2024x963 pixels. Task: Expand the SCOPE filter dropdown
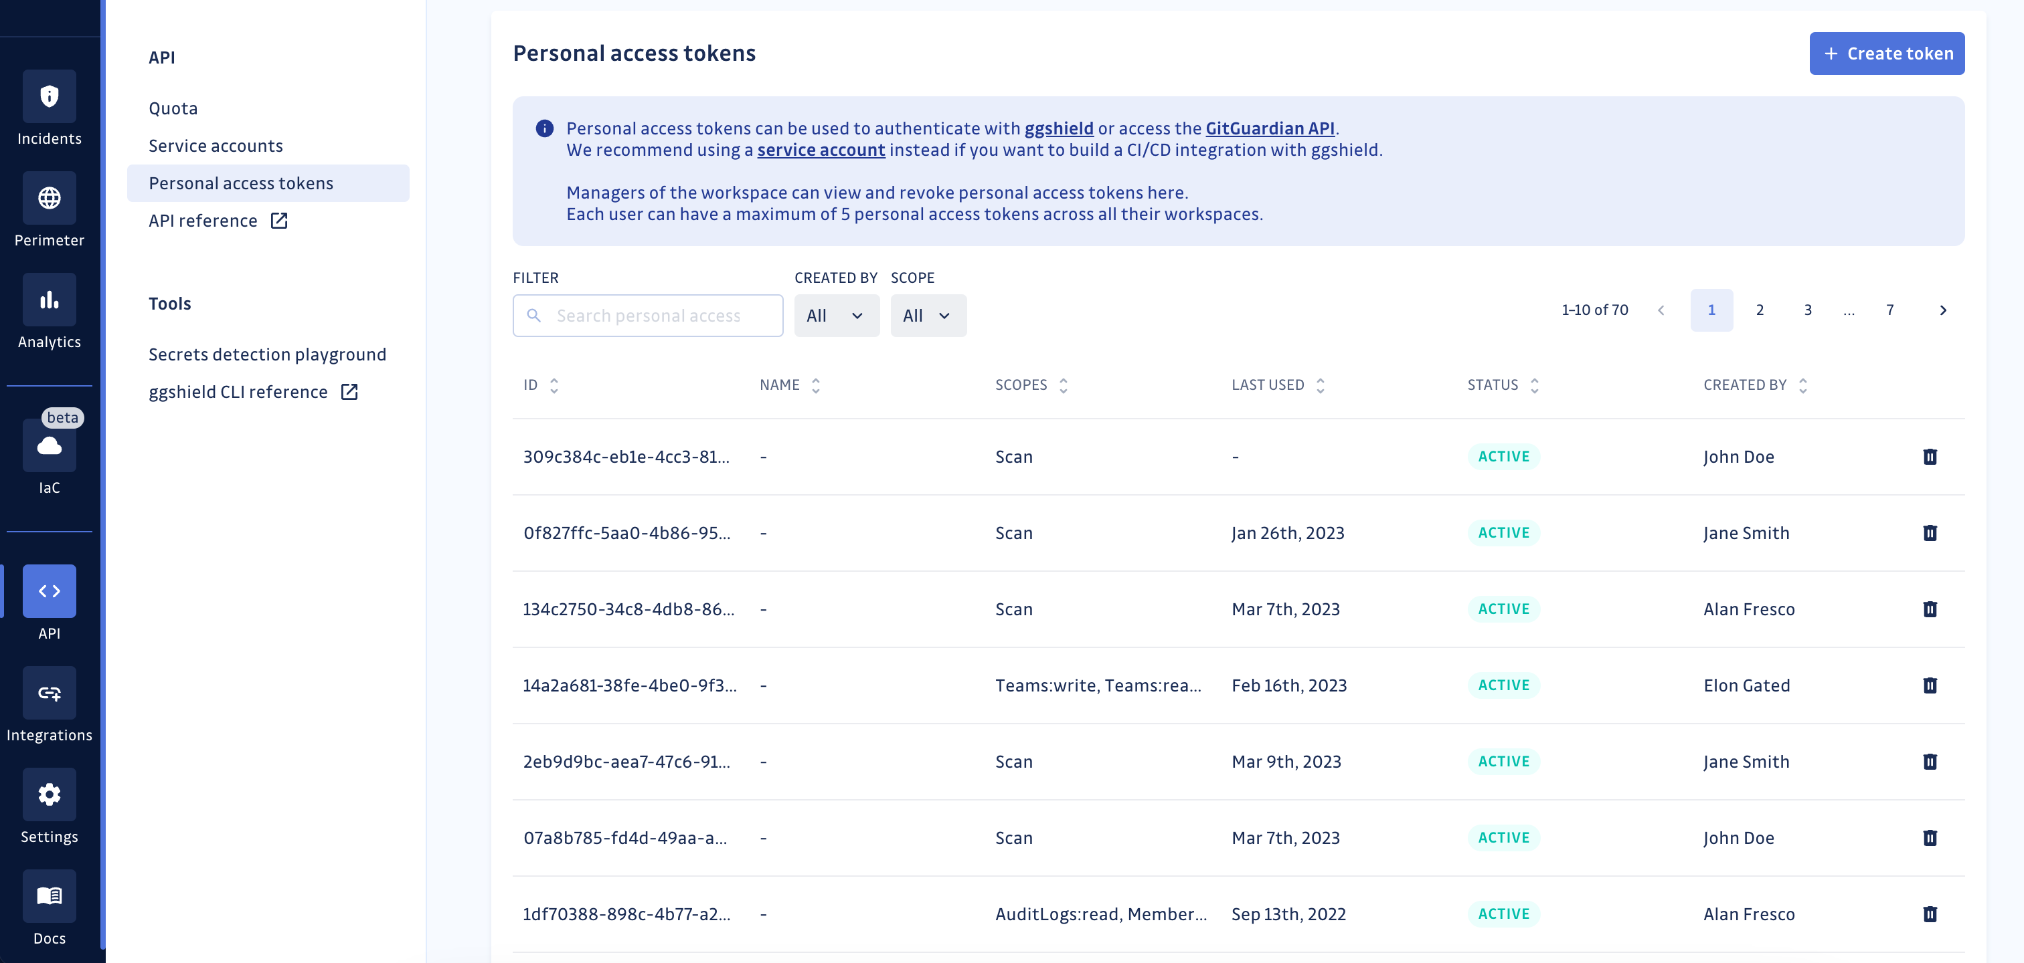tap(926, 314)
